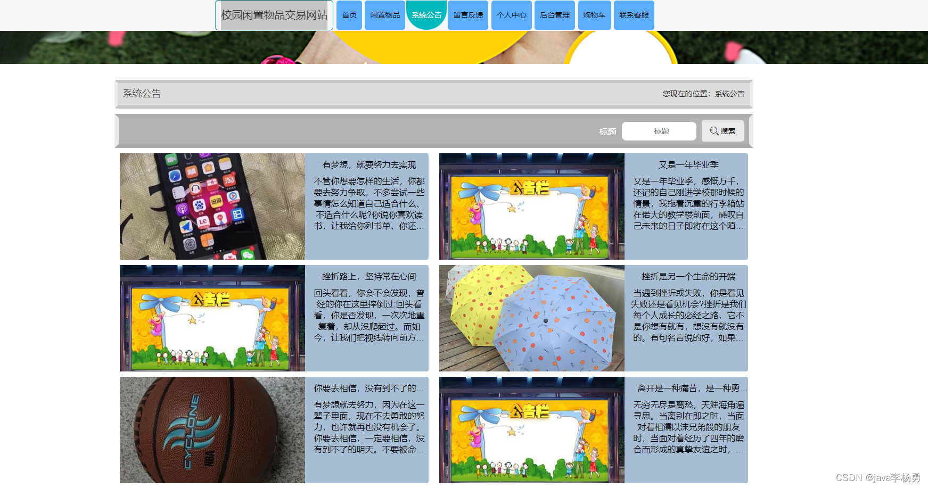Open thumbnail of 离开是一种痛苦 announcement
This screenshot has width=928, height=488.
pos(532,430)
